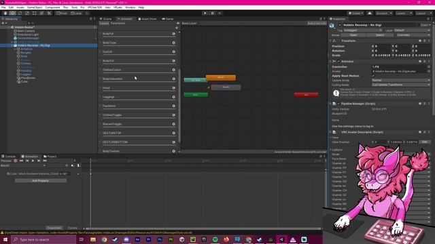Add a new animator layer with plus

click(177, 28)
